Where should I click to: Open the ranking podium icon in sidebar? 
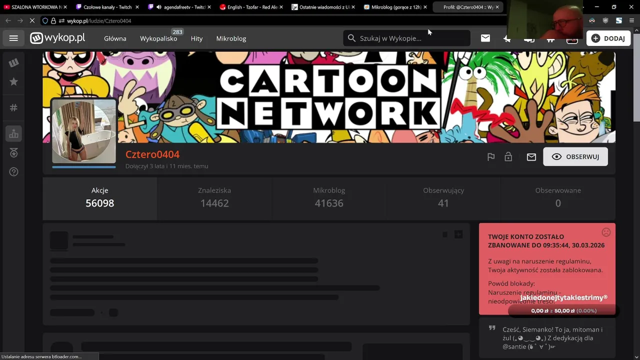pyautogui.click(x=13, y=133)
